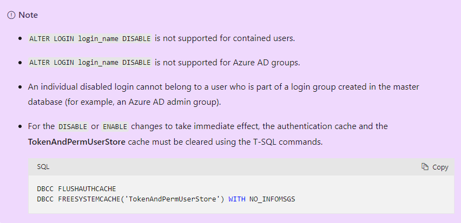Click the blue WITH keyword
This screenshot has width=461, height=223.
(x=237, y=199)
